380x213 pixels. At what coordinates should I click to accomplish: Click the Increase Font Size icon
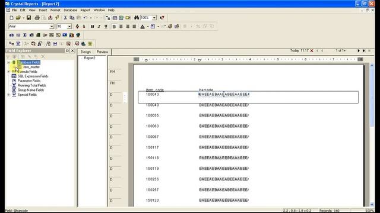click(x=77, y=26)
